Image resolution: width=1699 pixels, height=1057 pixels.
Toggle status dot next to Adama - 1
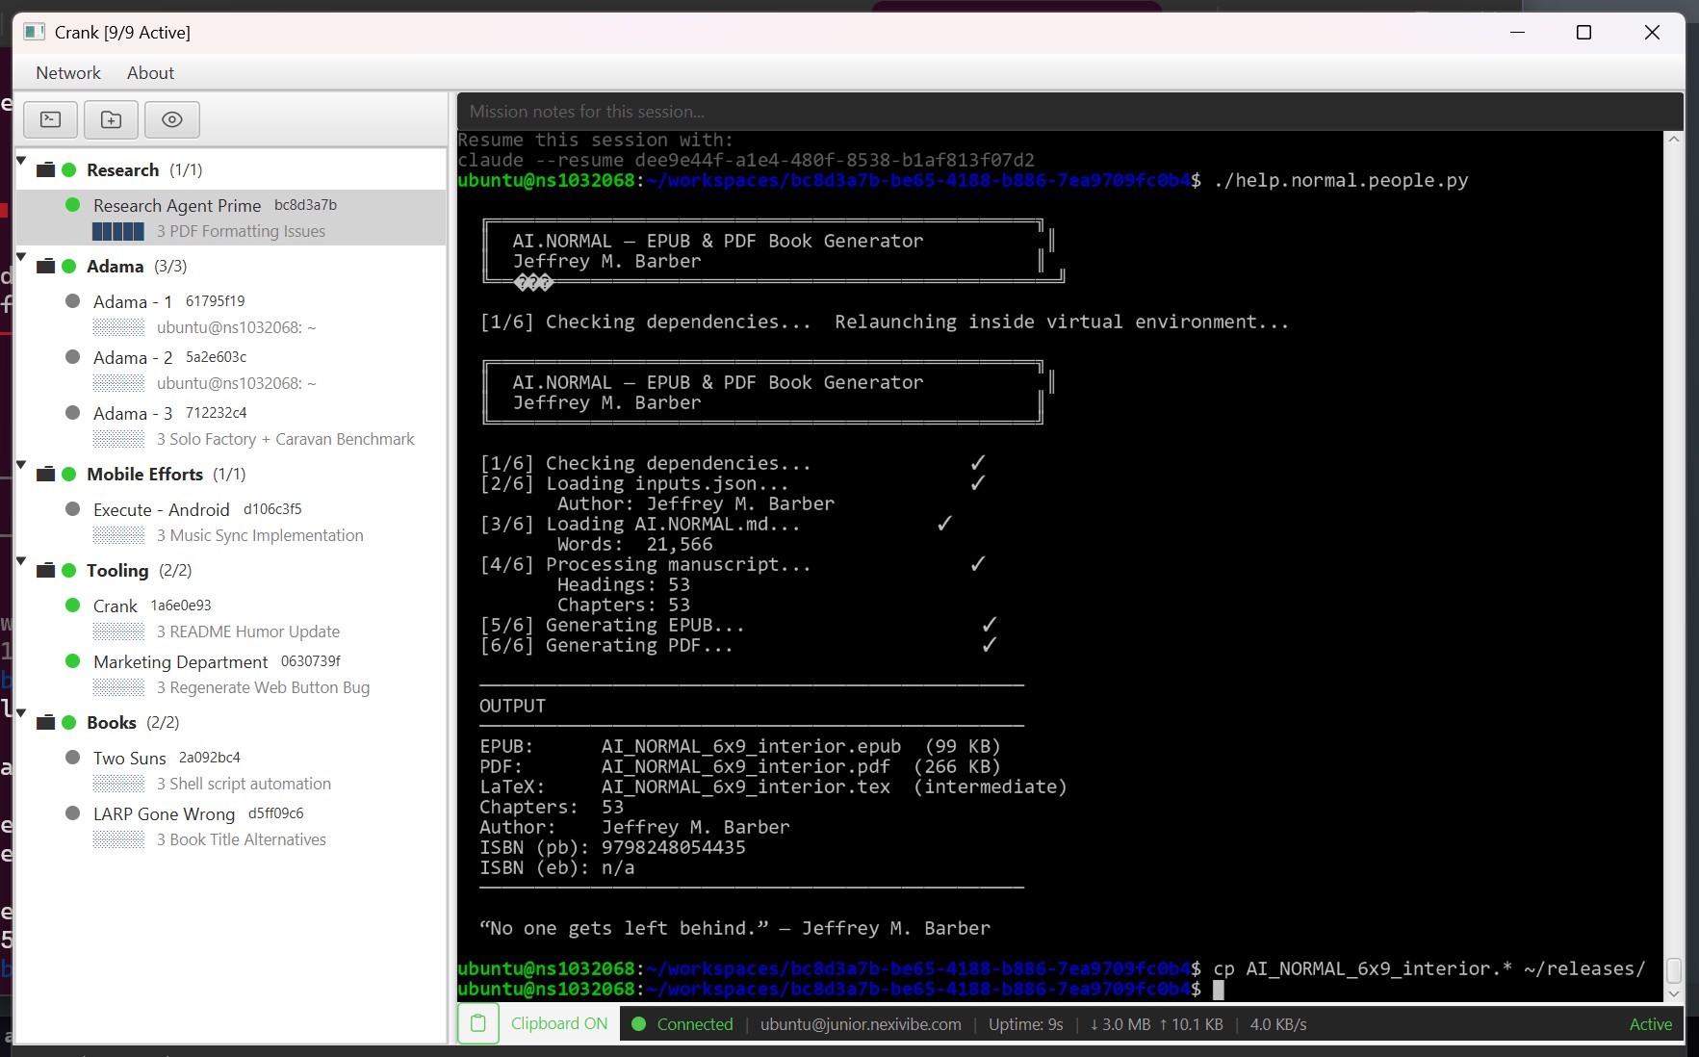pyautogui.click(x=72, y=300)
